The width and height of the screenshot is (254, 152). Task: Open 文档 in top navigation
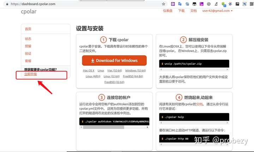point(193,11)
